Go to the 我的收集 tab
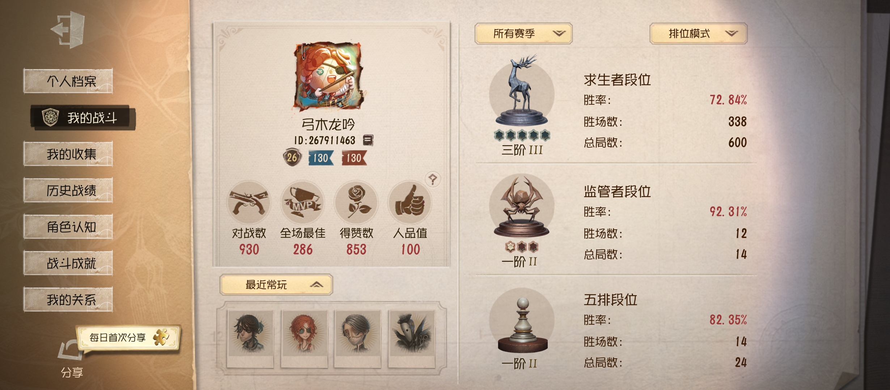Viewport: 890px width, 390px height. [68, 154]
